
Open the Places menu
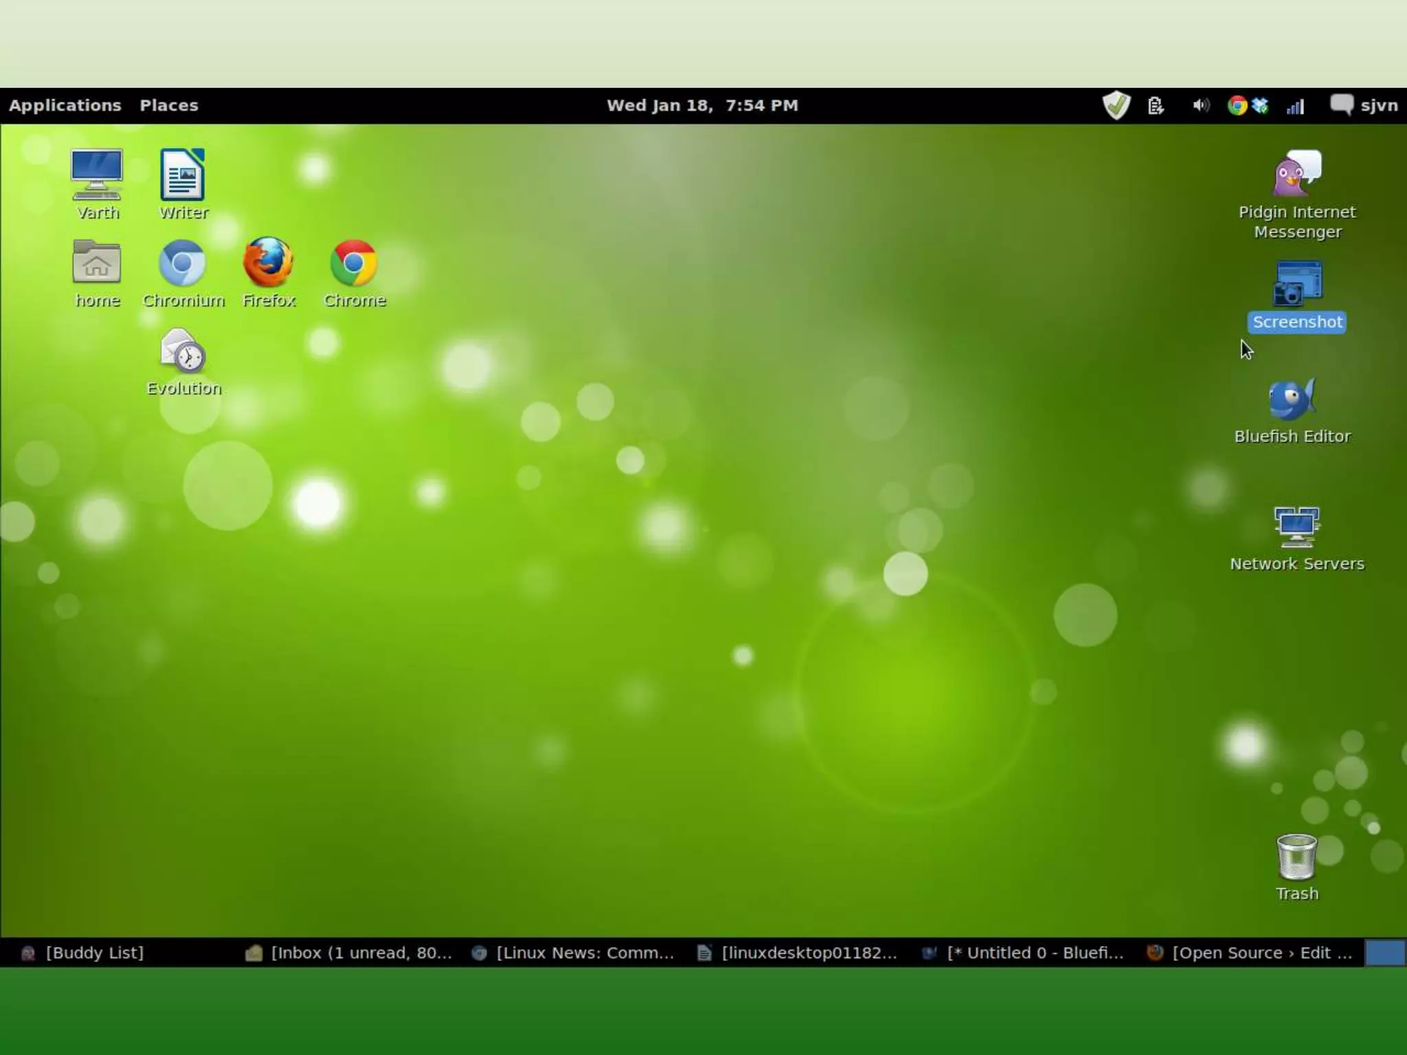point(169,105)
